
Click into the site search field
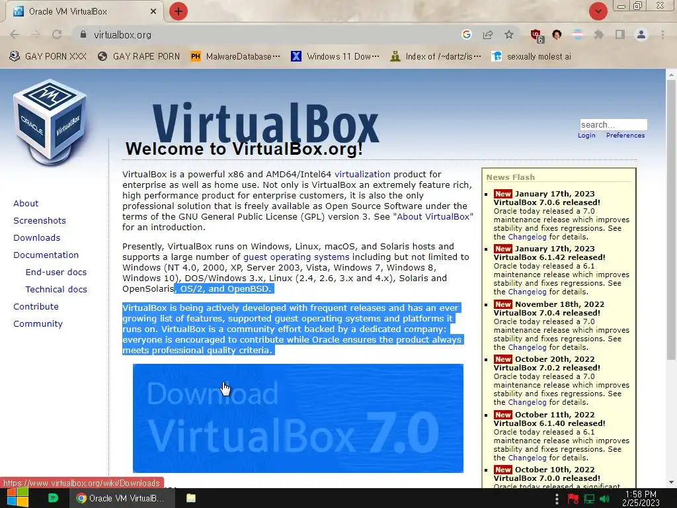614,124
